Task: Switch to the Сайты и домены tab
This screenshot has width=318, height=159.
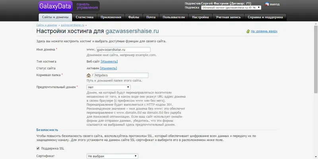Action: 55,17
